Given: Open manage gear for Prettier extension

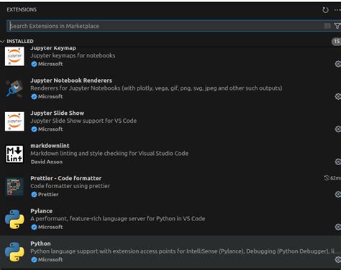Looking at the screenshot, I should coord(338,194).
